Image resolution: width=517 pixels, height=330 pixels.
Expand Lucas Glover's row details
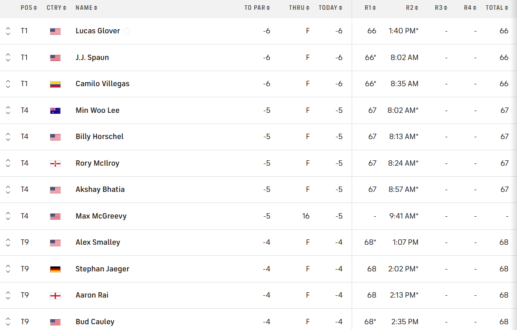click(x=8, y=31)
